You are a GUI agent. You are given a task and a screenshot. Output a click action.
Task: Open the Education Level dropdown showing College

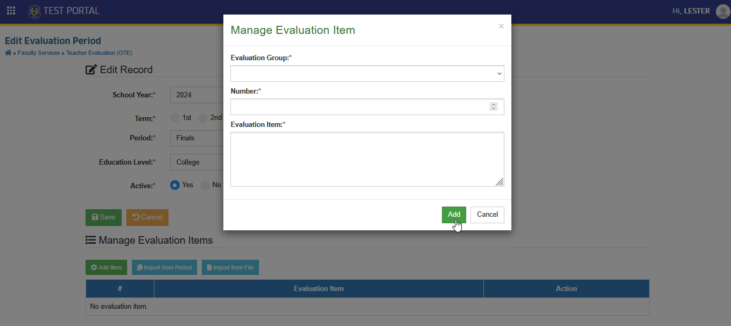(x=197, y=162)
